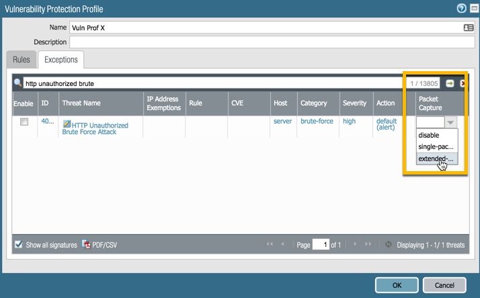Viewport: 480px width, 298px height.
Task: Switch to the Rules tab
Action: tap(22, 60)
